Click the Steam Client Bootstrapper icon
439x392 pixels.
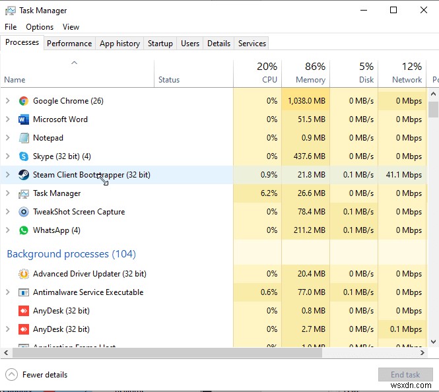(24, 175)
